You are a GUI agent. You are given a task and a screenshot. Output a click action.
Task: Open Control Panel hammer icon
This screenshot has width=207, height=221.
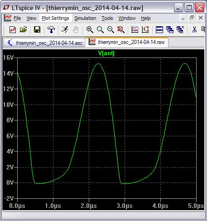(x=51, y=29)
